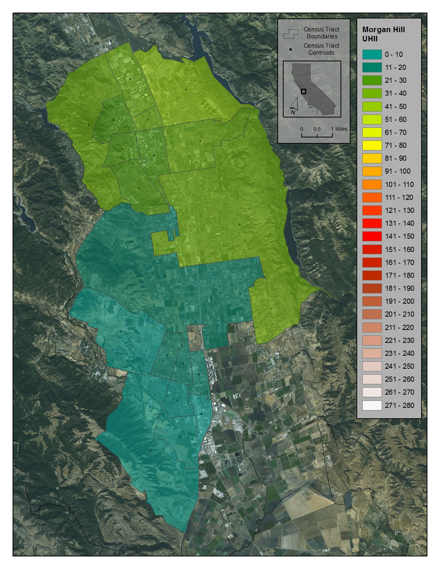Click the Census Tract Boundaries label
This screenshot has width=440, height=569.
(x=321, y=33)
